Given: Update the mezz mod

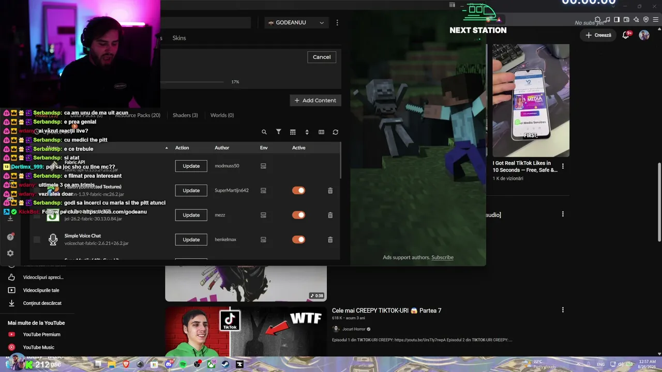Looking at the screenshot, I should point(191,215).
